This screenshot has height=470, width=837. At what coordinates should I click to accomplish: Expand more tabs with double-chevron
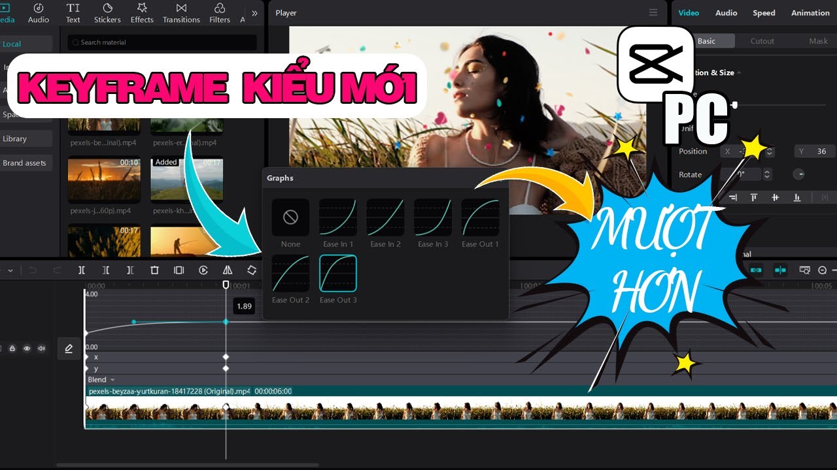tap(254, 13)
